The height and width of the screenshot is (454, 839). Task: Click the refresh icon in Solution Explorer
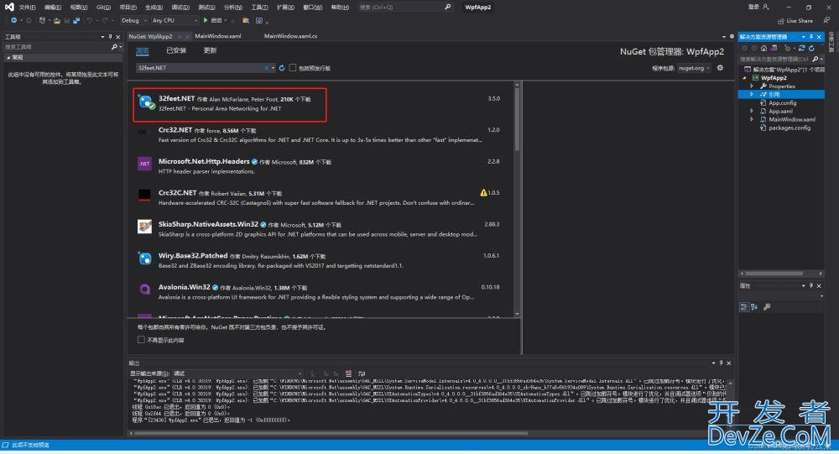tap(811, 48)
